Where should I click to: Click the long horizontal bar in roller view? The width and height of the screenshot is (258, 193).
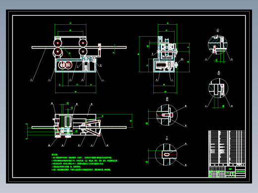(x=79, y=48)
